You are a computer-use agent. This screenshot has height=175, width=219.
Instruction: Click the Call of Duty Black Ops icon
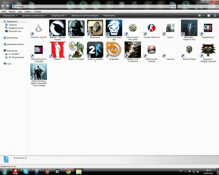(114, 28)
